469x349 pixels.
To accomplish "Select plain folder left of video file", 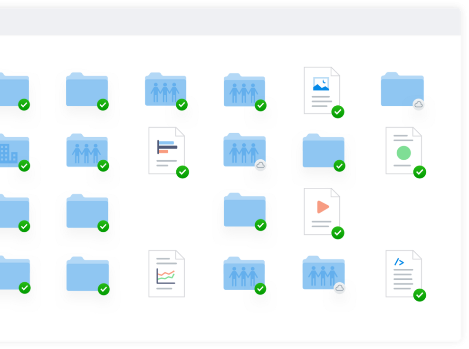I will pyautogui.click(x=244, y=210).
